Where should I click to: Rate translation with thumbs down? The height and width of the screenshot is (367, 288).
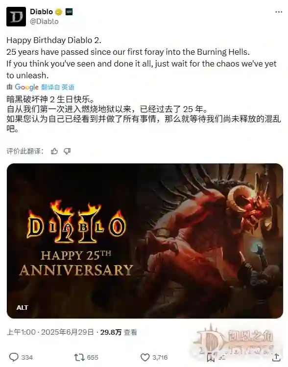[67, 151]
